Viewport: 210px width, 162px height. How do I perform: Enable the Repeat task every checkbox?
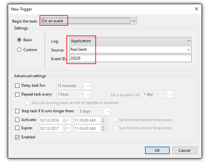pyautogui.click(x=17, y=94)
